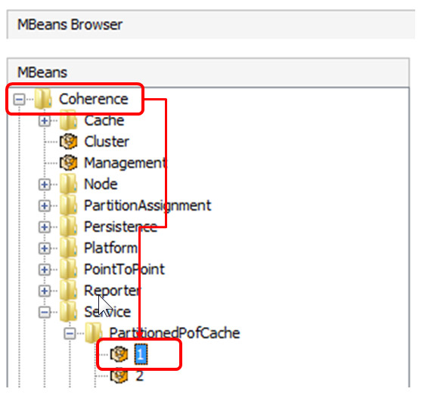422x401 pixels.
Task: Select the Persistence tree item
Action: pyautogui.click(x=120, y=227)
